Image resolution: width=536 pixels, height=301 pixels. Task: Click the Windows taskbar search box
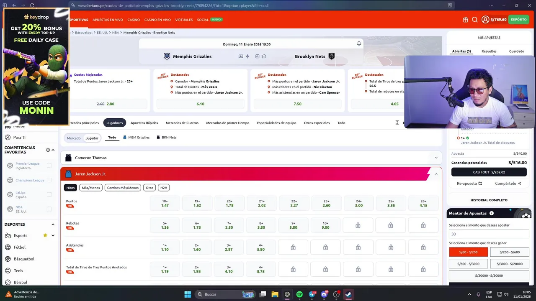pyautogui.click(x=224, y=294)
